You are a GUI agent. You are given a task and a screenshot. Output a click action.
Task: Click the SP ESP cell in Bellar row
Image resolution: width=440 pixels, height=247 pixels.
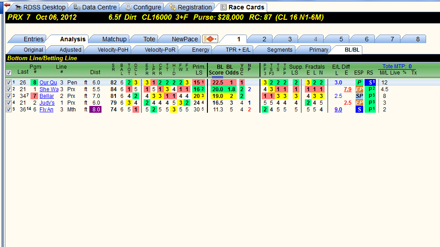click(359, 96)
